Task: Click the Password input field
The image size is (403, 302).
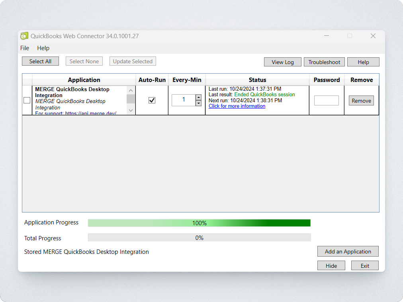Action: tap(327, 100)
